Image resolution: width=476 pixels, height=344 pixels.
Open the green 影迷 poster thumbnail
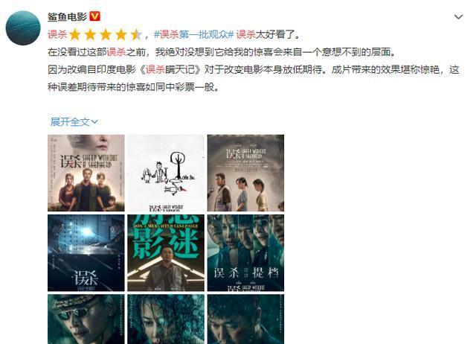pyautogui.click(x=166, y=253)
